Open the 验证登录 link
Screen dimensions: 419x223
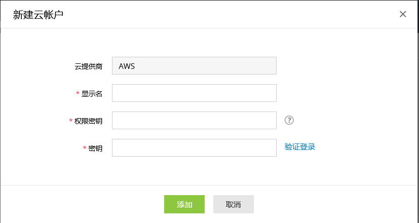pyautogui.click(x=300, y=147)
